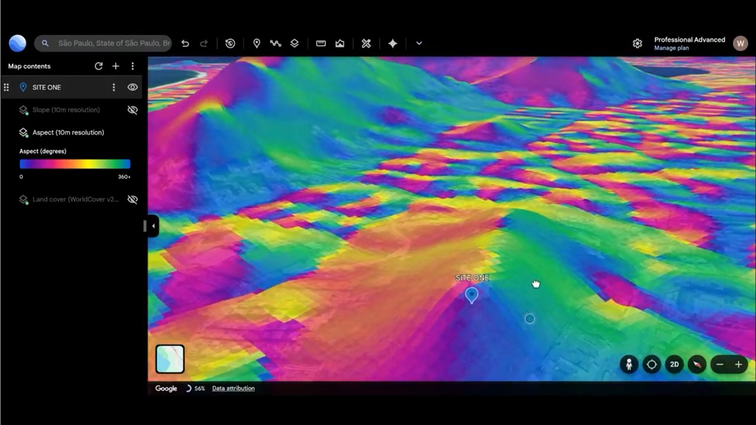Click the 56% loading indicator
Viewport: 756px width, 425px height.
(195, 388)
